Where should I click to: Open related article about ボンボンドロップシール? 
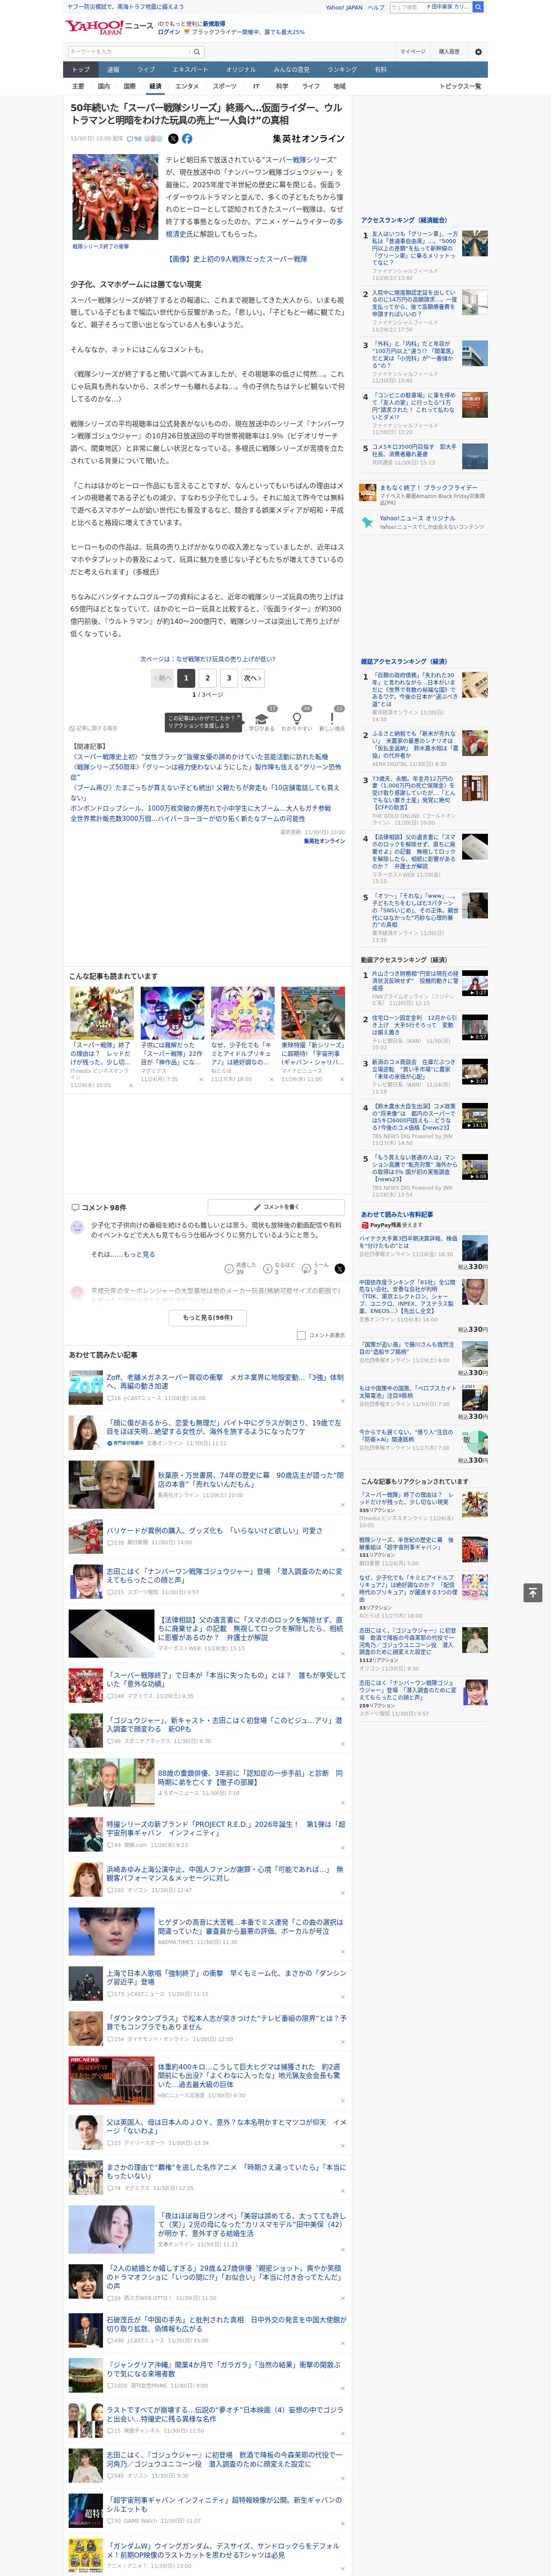click(x=200, y=808)
